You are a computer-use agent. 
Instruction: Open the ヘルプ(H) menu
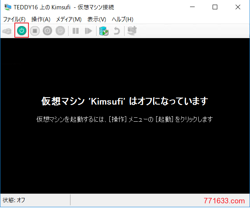click(x=122, y=19)
